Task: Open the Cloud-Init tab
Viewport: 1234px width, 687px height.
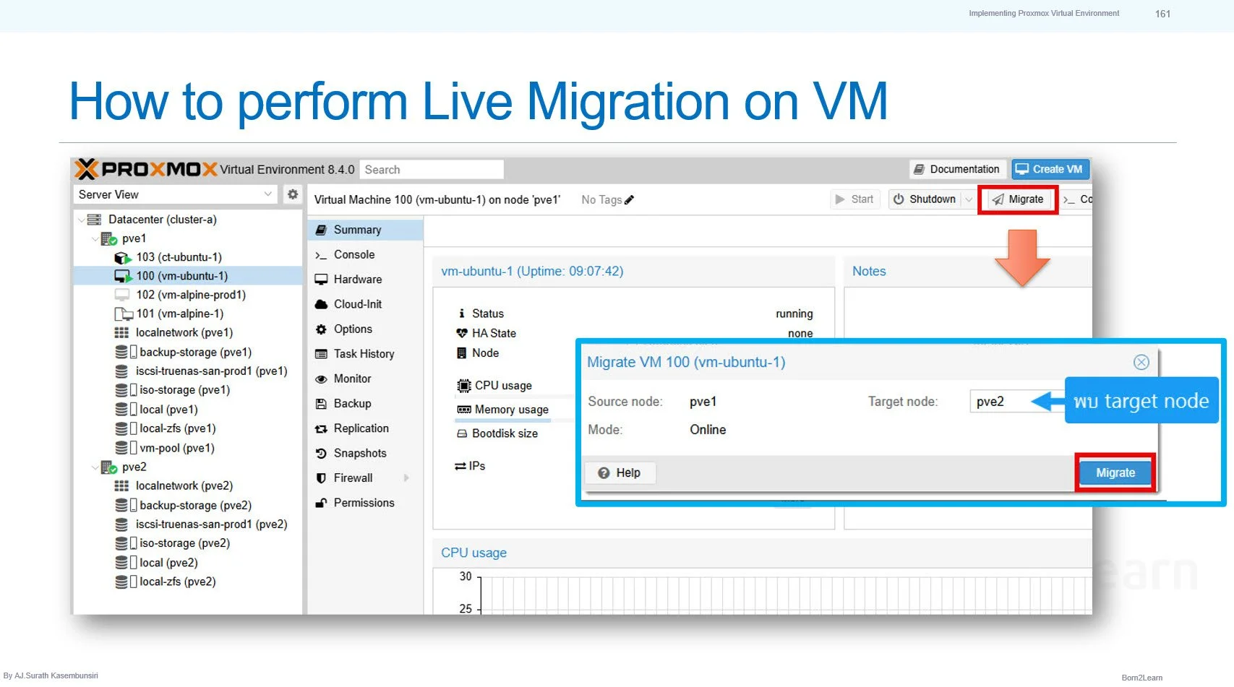Action: point(365,304)
